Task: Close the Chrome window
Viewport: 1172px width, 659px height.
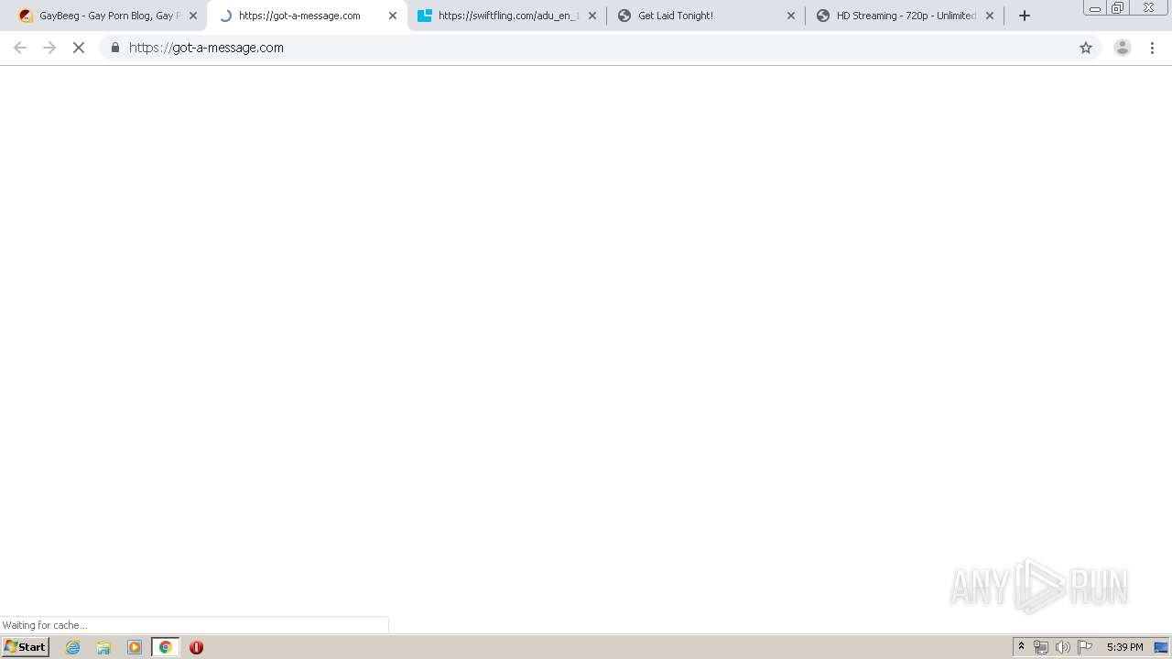Action: point(1148,8)
